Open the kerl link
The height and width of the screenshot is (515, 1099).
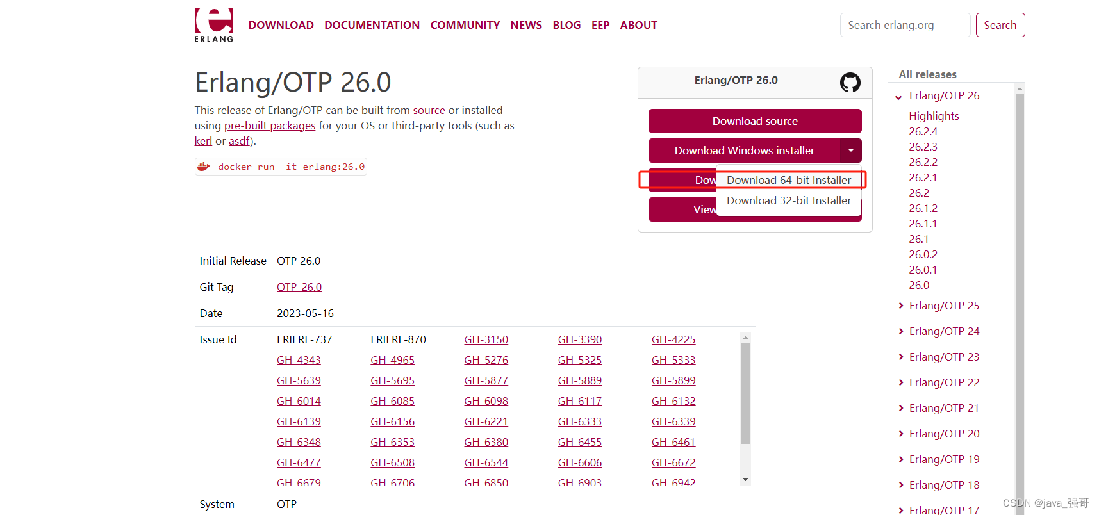203,141
